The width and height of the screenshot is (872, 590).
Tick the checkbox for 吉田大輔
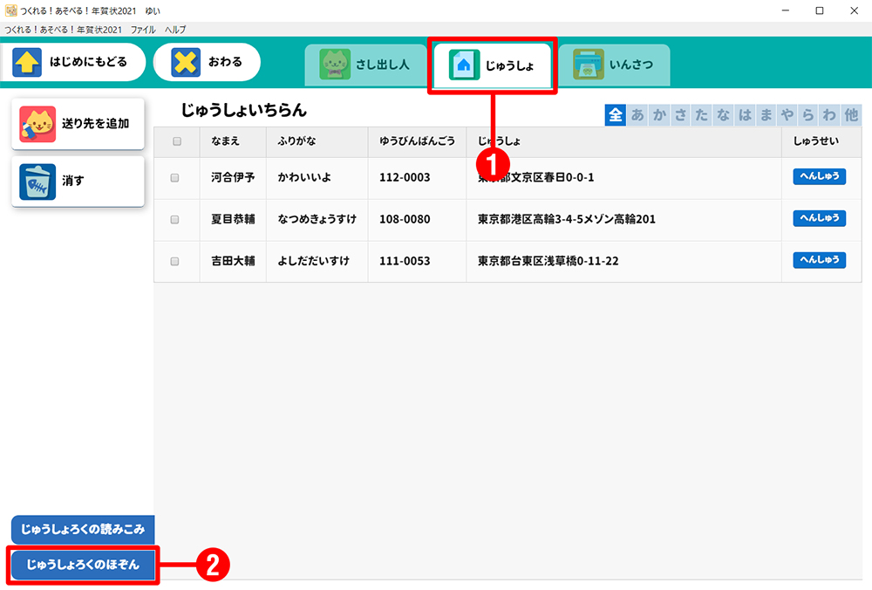pos(174,261)
